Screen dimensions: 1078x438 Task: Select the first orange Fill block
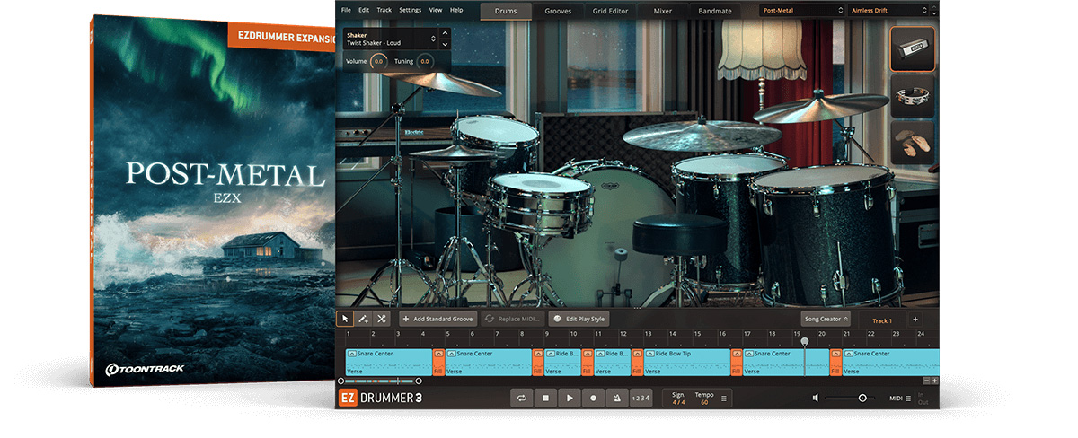pos(438,362)
